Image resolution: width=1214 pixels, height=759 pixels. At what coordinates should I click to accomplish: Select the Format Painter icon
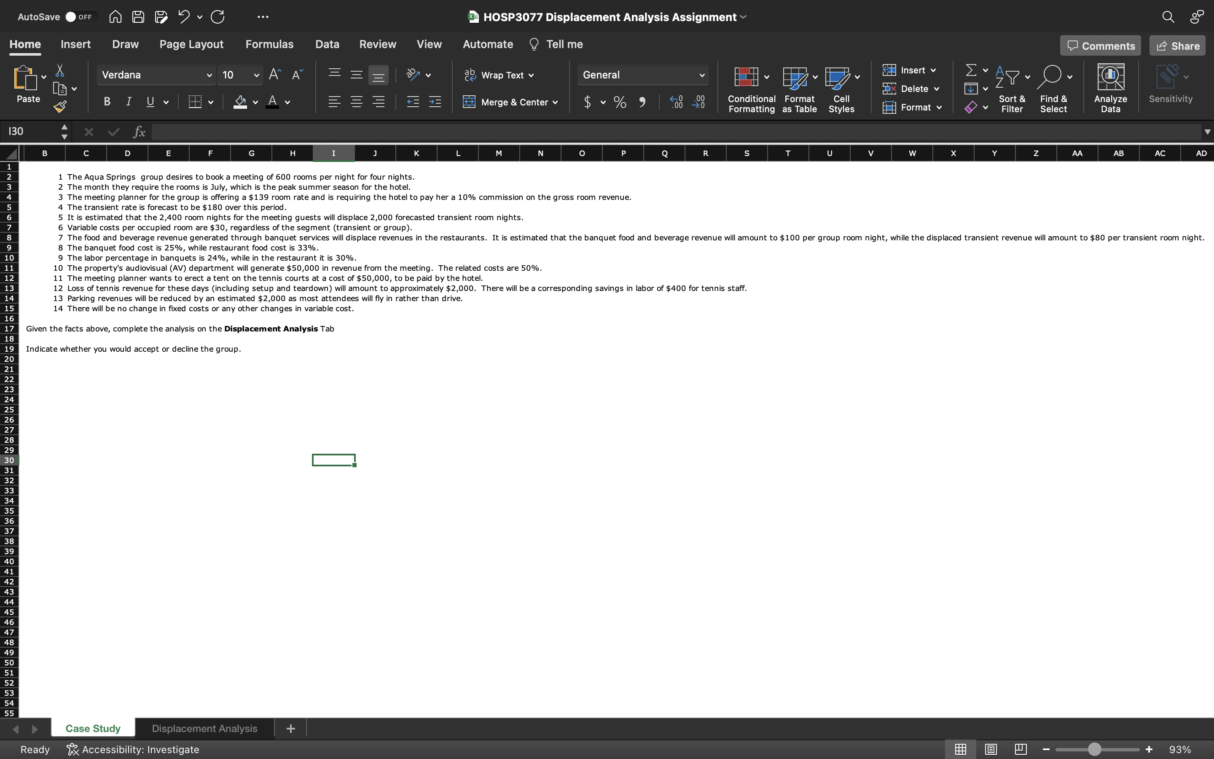(60, 106)
